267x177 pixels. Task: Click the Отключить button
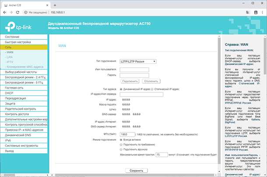tap(151, 81)
